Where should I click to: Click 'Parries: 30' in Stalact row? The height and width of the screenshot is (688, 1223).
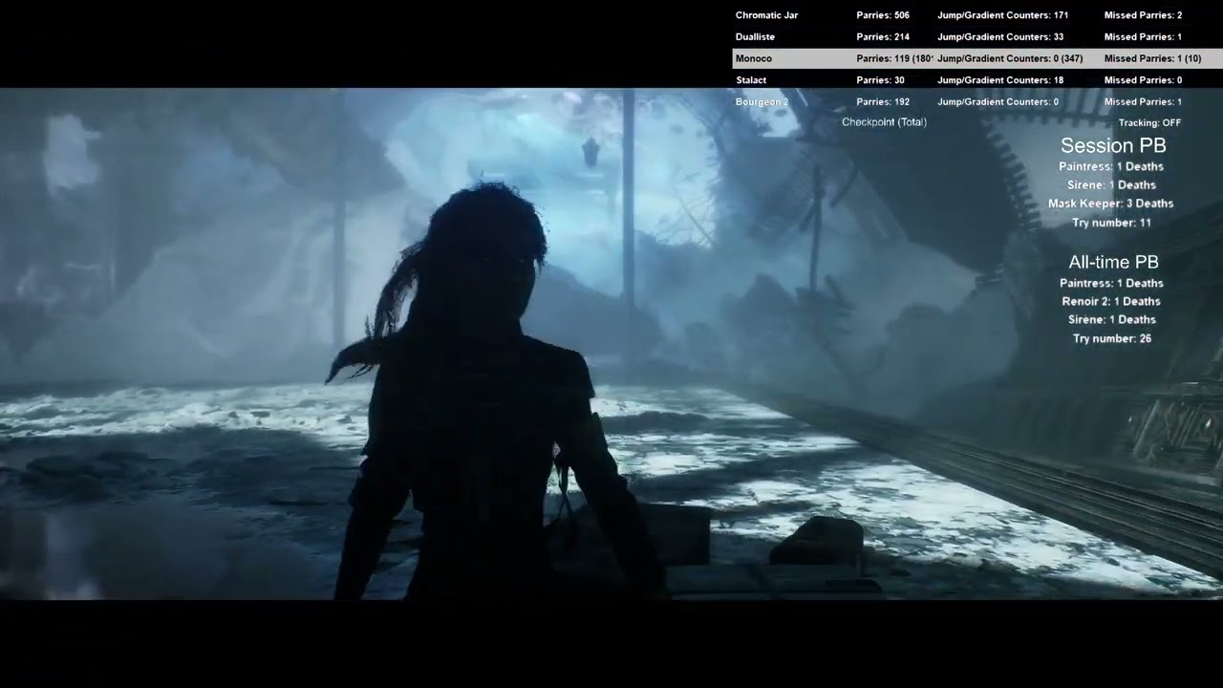coord(880,80)
